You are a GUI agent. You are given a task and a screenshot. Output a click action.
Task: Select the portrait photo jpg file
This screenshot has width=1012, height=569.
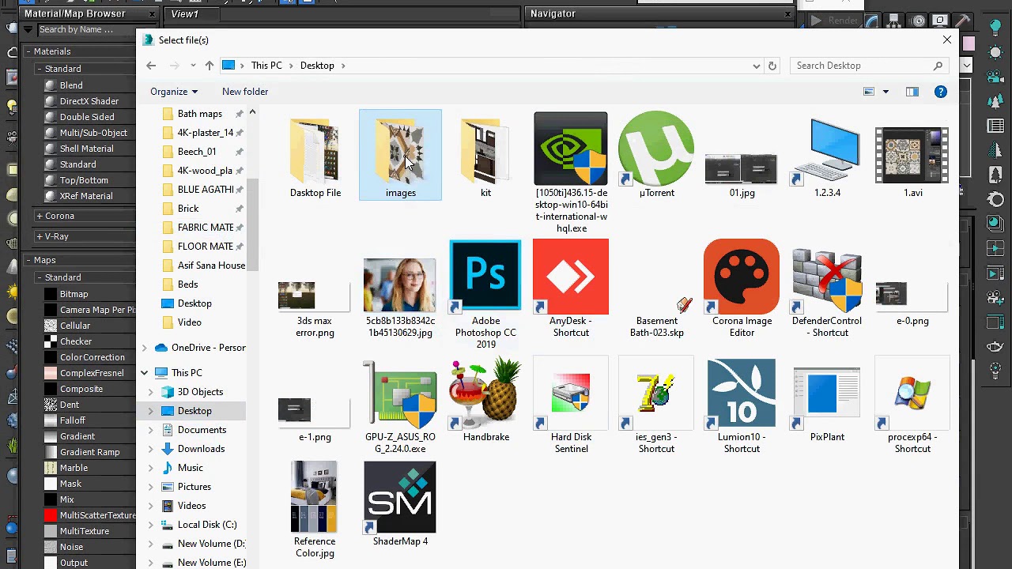[400, 297]
